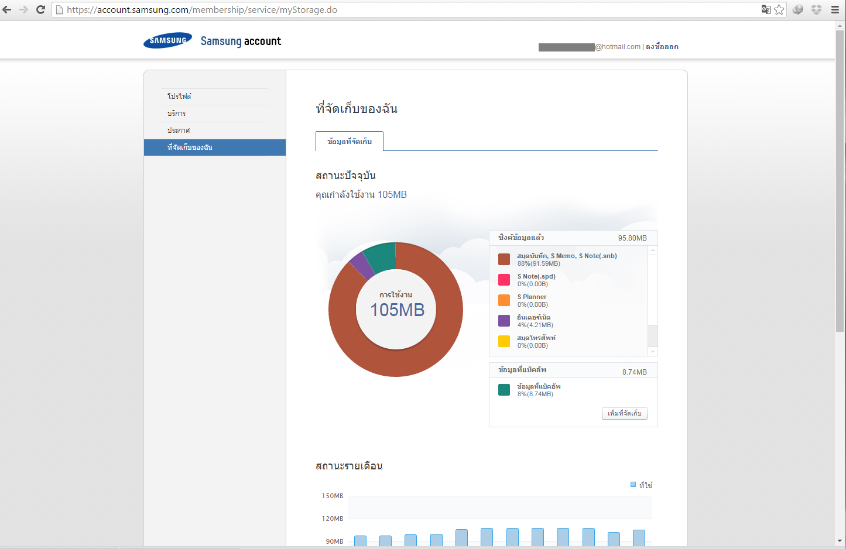Screen dimensions: 846x549
Task: Click the legend list scroll-up arrow
Action: [653, 251]
